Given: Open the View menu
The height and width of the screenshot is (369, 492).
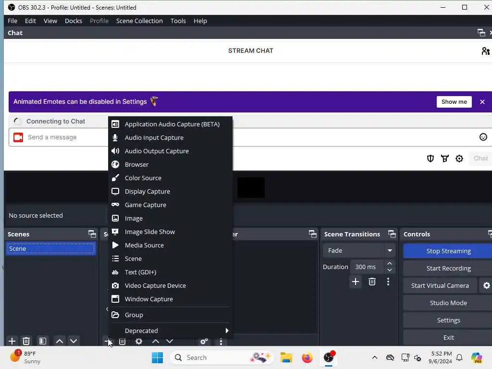Looking at the screenshot, I should [50, 21].
